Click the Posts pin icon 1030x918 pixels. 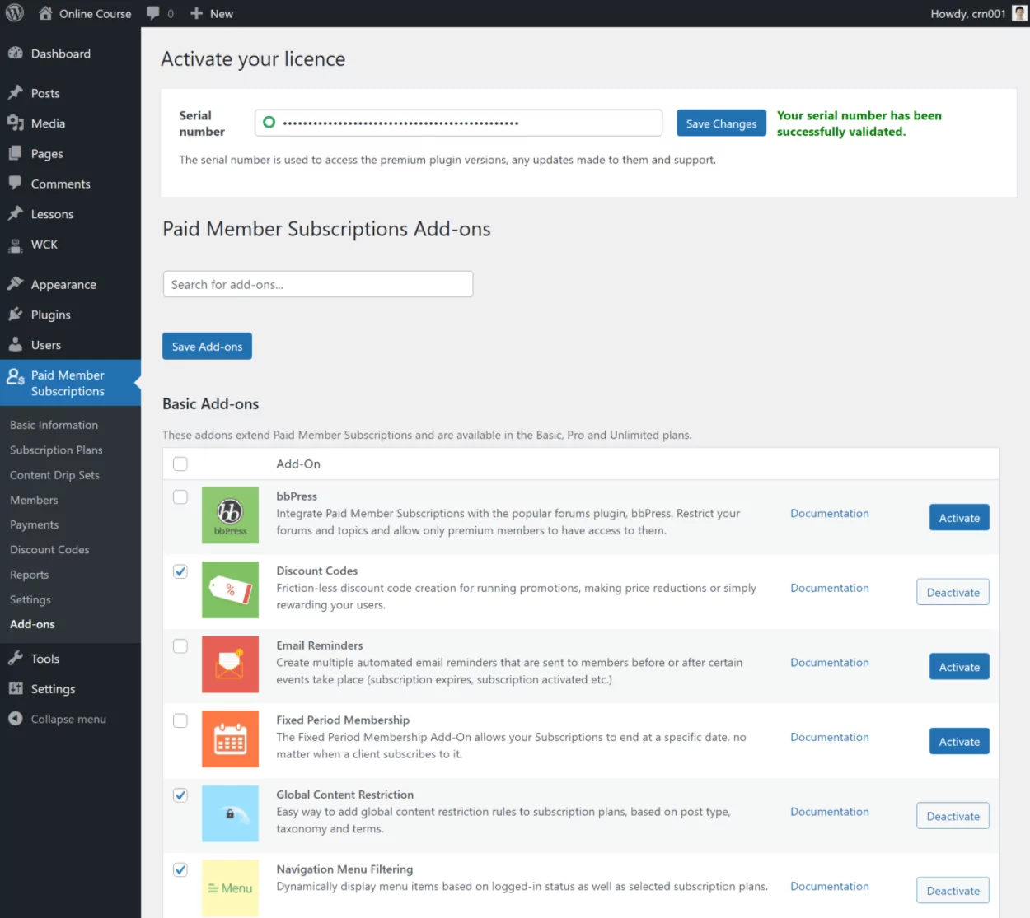[x=15, y=92]
